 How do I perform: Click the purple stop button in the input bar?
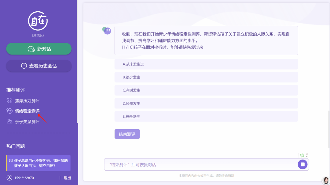point(302,164)
